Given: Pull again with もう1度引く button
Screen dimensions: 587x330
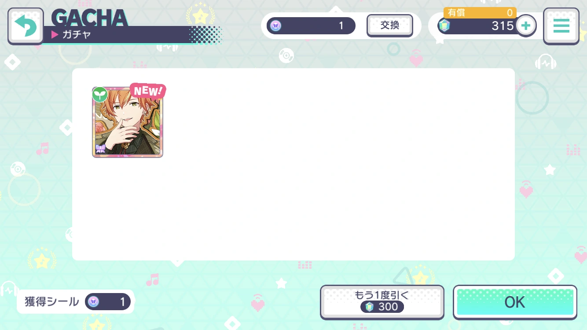Looking at the screenshot, I should point(382,302).
